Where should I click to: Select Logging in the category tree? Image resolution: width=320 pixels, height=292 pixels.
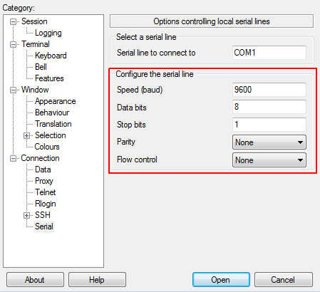click(48, 33)
